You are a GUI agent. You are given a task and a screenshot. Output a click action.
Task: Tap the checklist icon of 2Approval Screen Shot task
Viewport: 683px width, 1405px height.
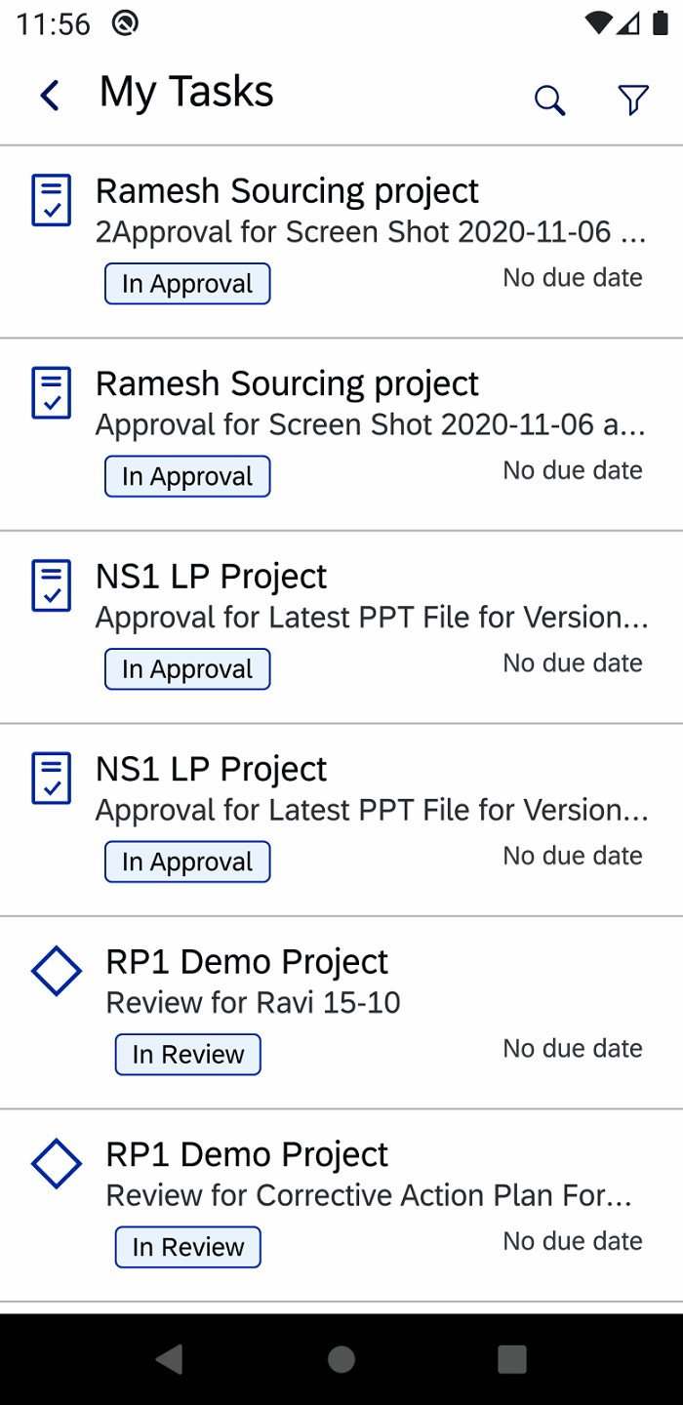[52, 200]
